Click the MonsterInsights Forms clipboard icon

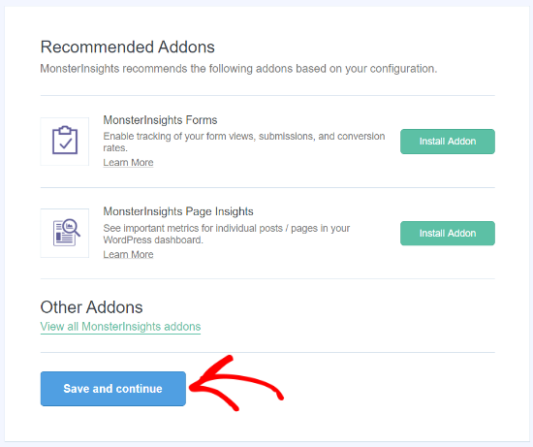tap(65, 141)
